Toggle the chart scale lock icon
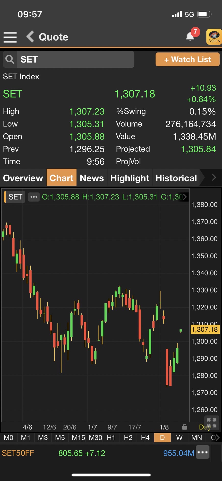 (184, 427)
